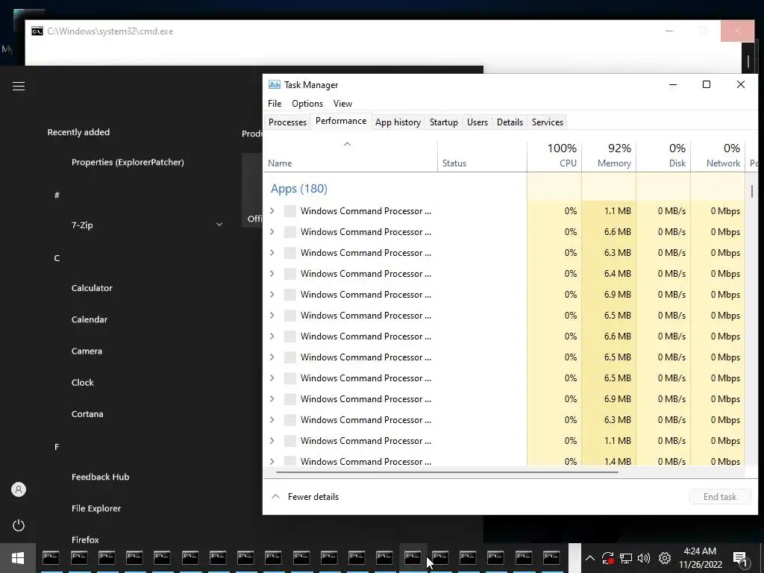Screen dimensions: 764x573
Task: Click the last cmd icon before the tray
Action: click(x=551, y=557)
